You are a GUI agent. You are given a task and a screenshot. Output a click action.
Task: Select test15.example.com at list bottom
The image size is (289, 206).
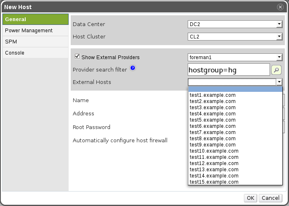coord(214,182)
